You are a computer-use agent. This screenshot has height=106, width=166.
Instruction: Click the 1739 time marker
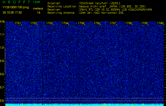point(145,23)
